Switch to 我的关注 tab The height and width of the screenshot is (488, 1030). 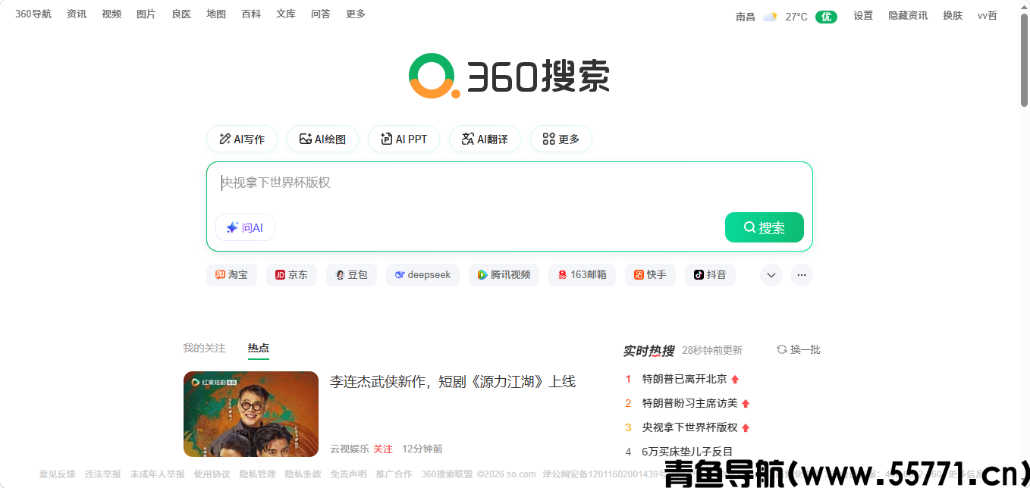tap(204, 349)
